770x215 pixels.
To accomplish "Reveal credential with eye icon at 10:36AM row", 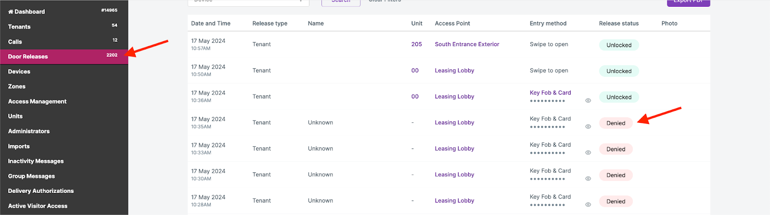I will [x=588, y=101].
